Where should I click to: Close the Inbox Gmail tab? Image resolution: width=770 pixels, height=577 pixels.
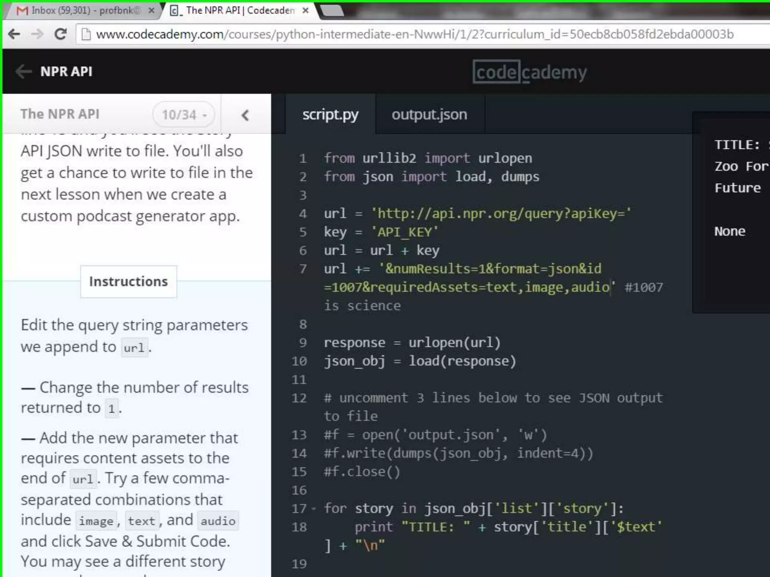point(151,11)
